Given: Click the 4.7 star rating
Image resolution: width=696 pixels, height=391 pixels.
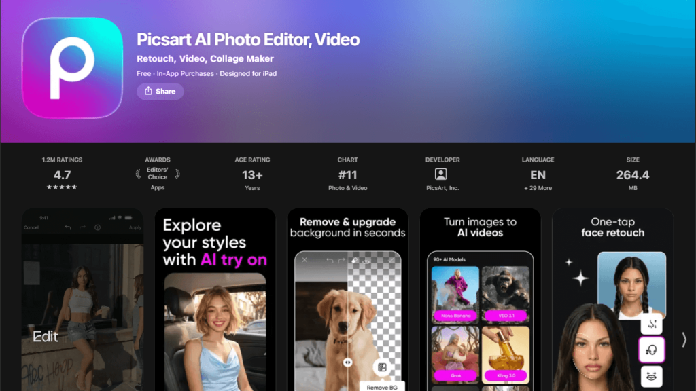Looking at the screenshot, I should pyautogui.click(x=62, y=175).
